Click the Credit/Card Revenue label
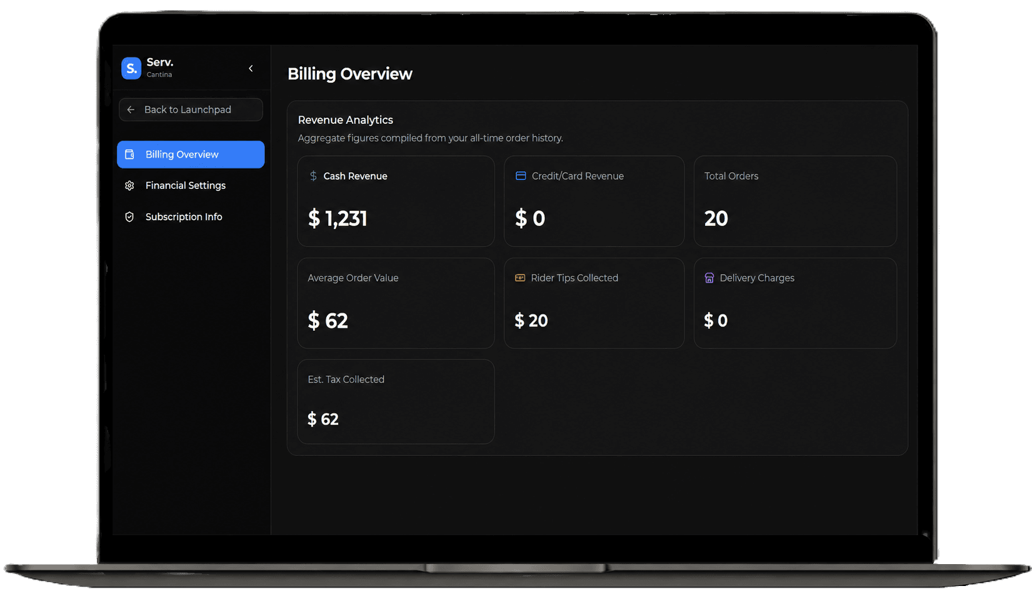 [x=578, y=176]
